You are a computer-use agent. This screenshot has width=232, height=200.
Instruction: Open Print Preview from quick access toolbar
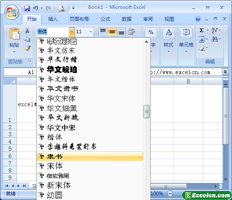tap(62, 8)
